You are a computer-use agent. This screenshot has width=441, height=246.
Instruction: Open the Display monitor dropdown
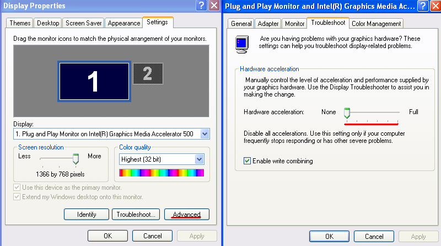[x=205, y=134]
